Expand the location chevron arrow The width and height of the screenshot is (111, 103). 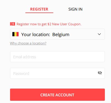pos(99,34)
